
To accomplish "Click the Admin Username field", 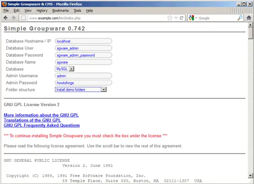I will point(84,76).
